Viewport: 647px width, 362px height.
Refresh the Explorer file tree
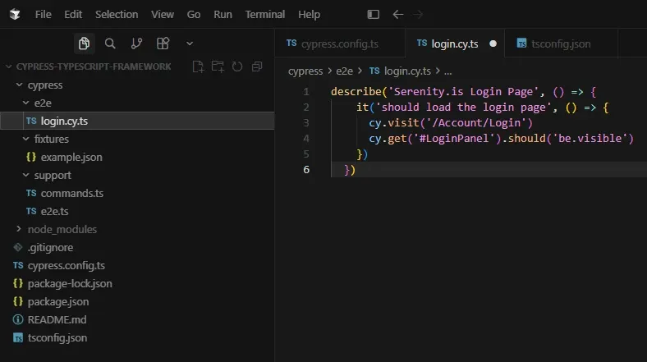[237, 66]
